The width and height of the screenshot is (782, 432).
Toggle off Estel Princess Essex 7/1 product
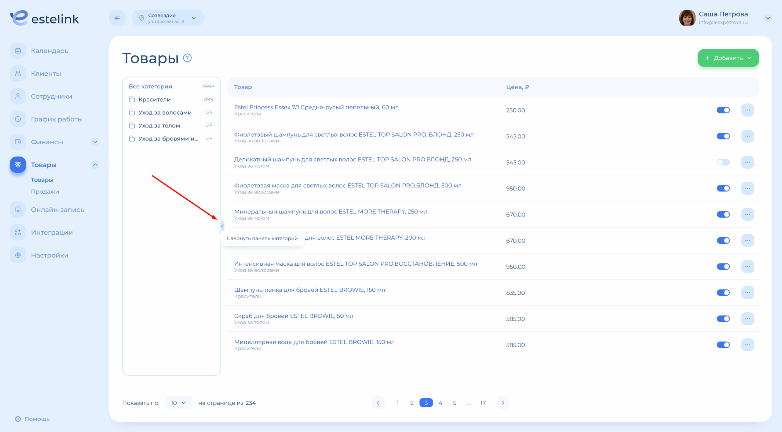(723, 110)
